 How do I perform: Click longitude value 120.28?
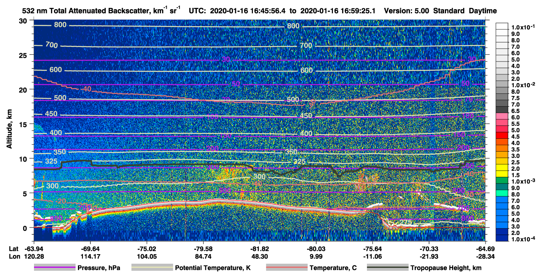[x=34, y=256]
